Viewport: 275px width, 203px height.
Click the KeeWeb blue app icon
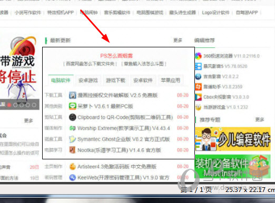(73, 178)
